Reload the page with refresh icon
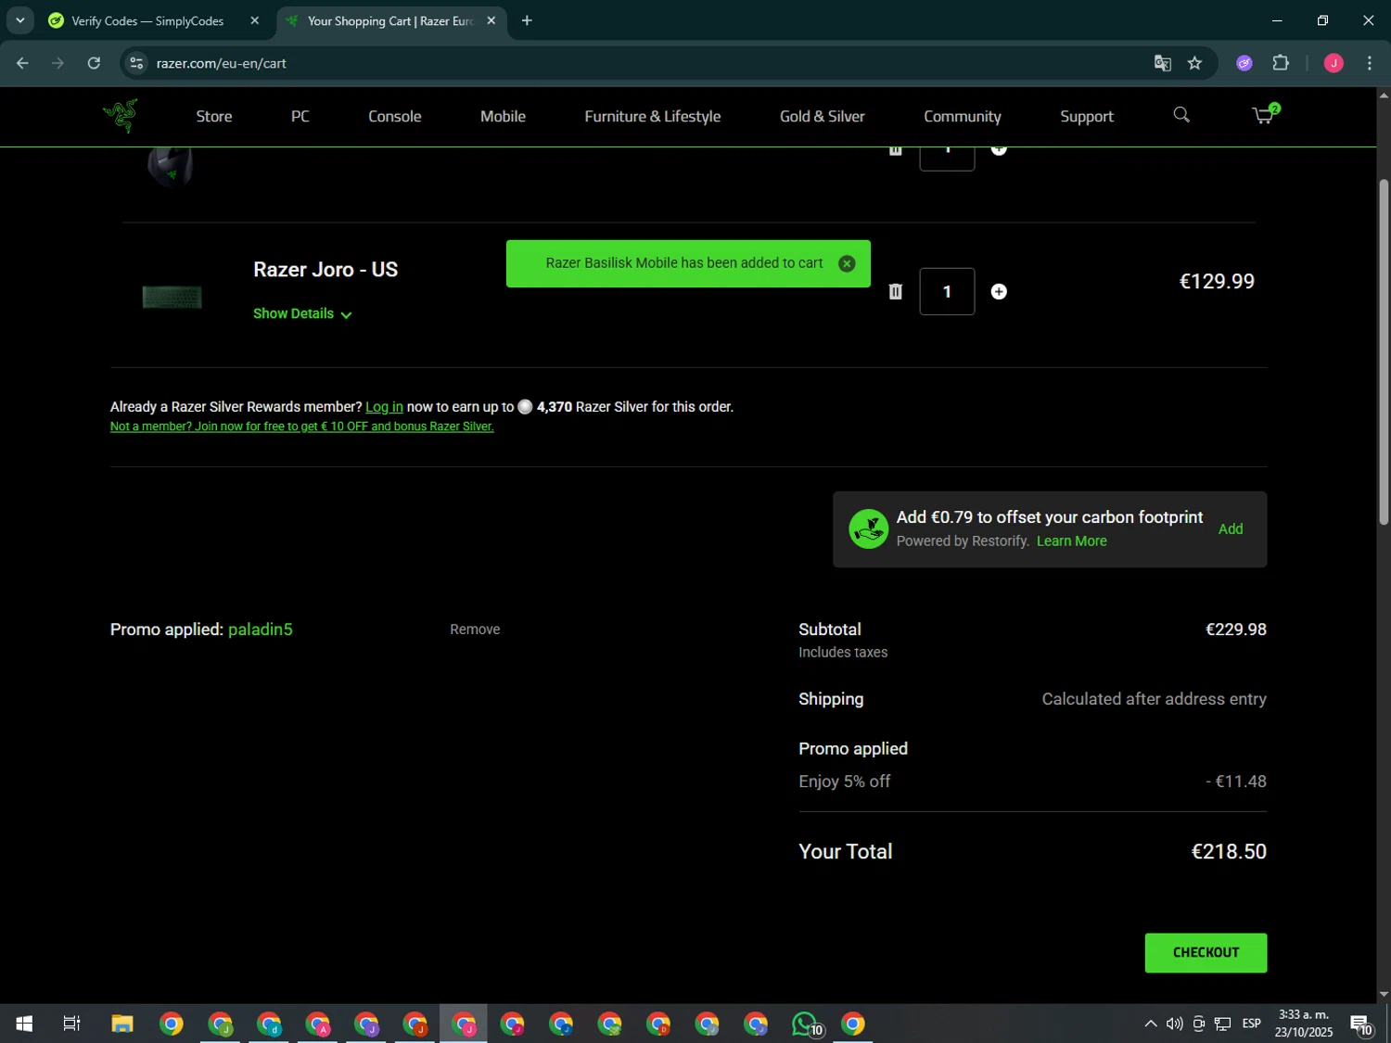 (94, 63)
